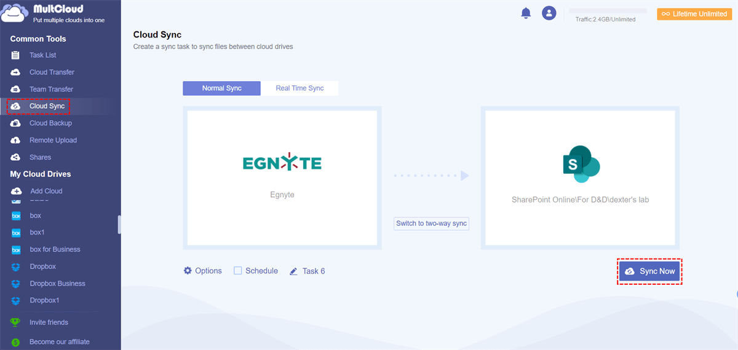
Task: Click the Shares icon
Action: pyautogui.click(x=16, y=157)
